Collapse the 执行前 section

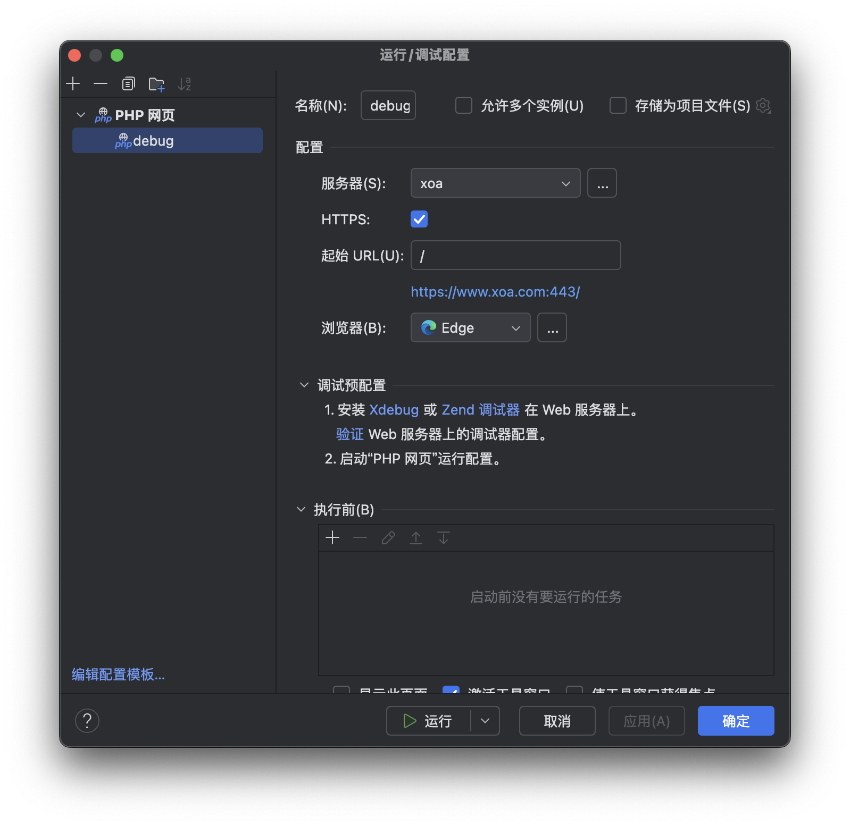tap(301, 509)
